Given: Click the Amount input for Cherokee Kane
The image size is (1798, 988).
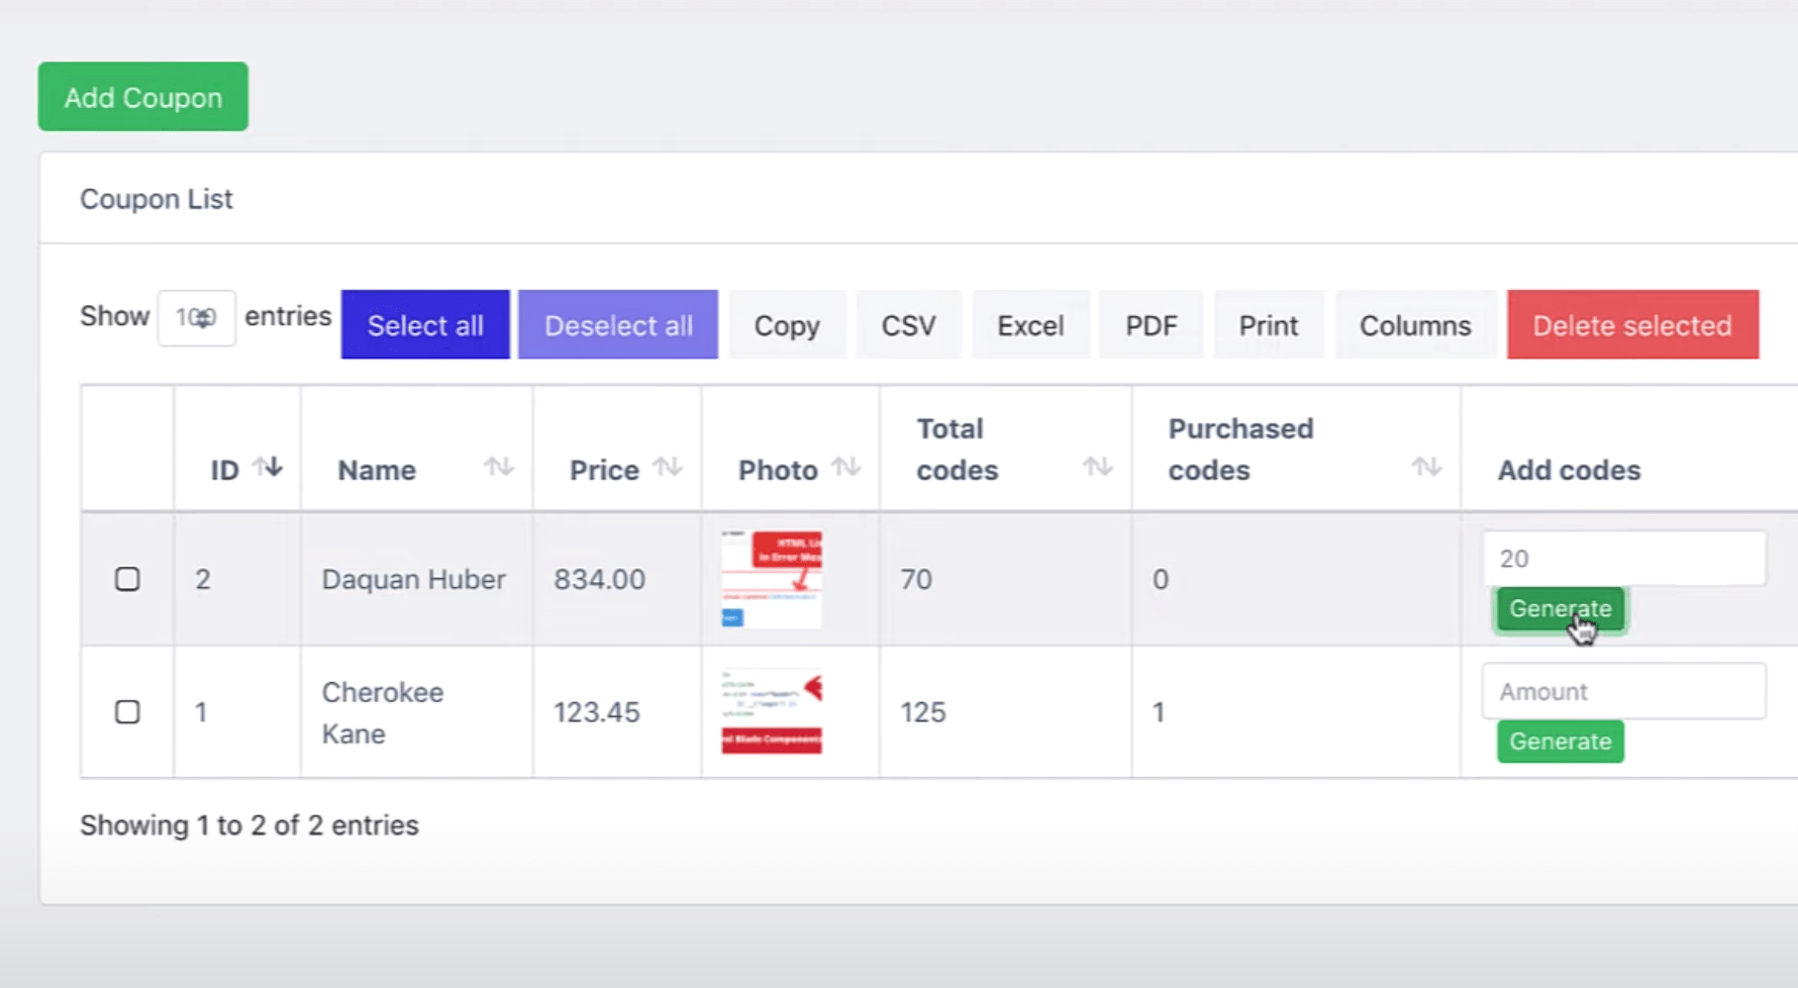Looking at the screenshot, I should (1623, 691).
